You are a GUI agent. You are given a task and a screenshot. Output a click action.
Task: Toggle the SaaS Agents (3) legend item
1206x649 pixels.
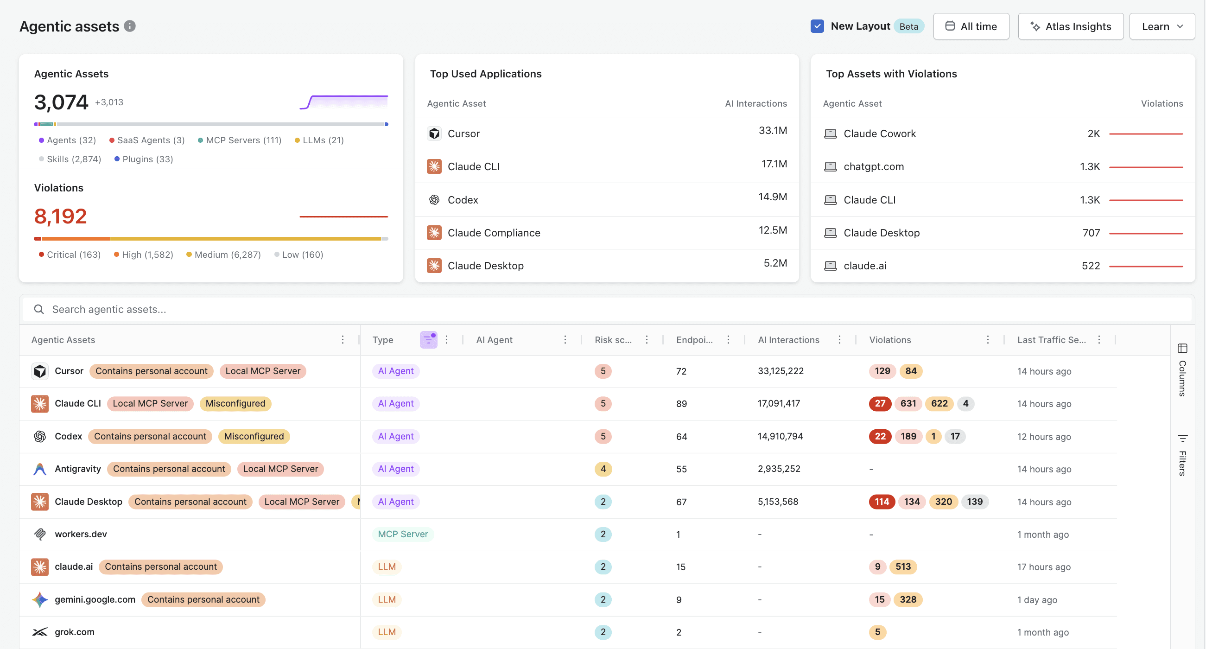(147, 140)
